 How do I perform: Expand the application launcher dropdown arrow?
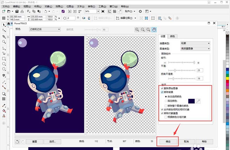pos(150,11)
